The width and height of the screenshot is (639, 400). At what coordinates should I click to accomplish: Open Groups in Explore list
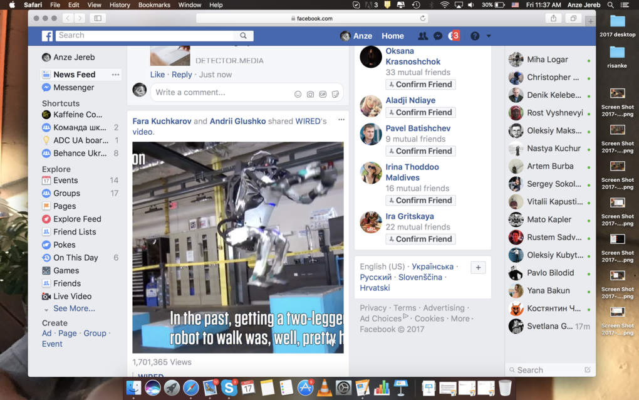tap(66, 193)
